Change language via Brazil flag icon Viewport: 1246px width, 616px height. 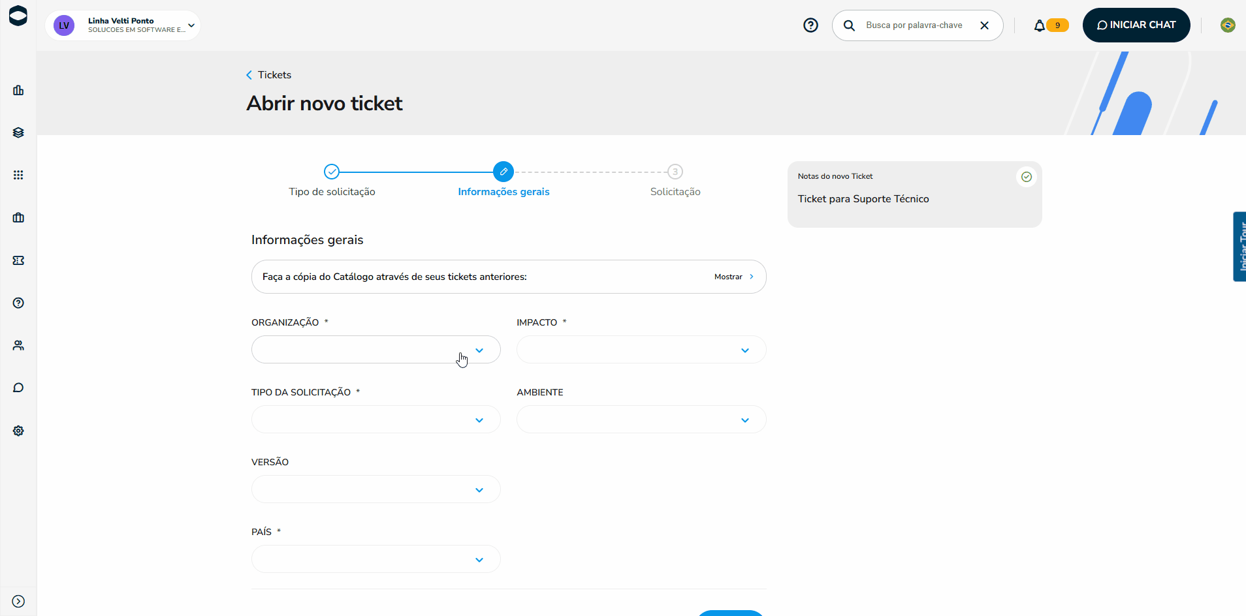[1228, 25]
